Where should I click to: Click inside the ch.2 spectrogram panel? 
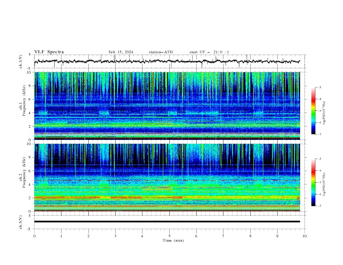[x=167, y=178]
